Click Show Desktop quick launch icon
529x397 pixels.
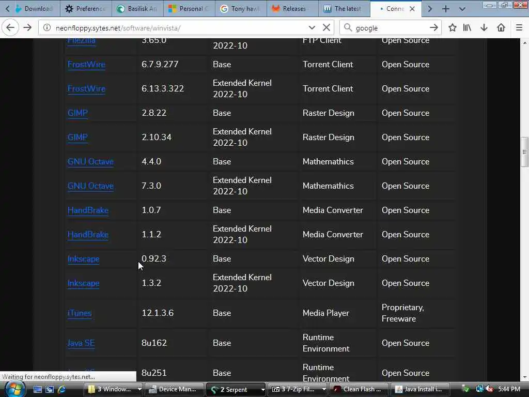pos(37,389)
